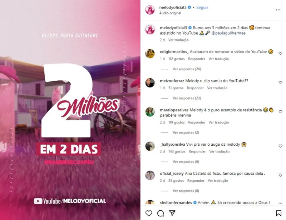286x220 pixels.
Task: Share post using paper plane icon
Action: pos(172,213)
